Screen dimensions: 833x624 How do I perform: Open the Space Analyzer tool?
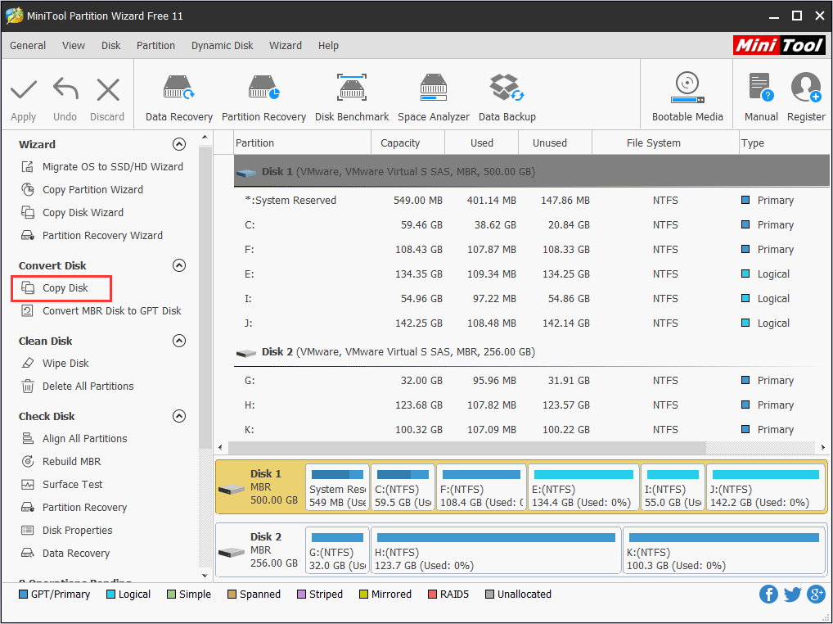coord(434,98)
